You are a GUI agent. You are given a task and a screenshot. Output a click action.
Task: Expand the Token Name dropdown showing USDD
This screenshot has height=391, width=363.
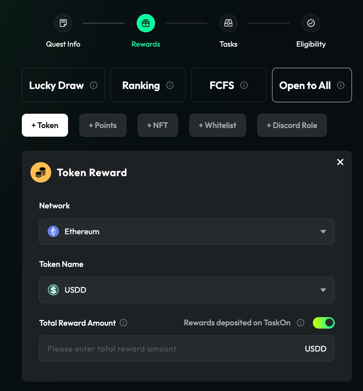187,290
